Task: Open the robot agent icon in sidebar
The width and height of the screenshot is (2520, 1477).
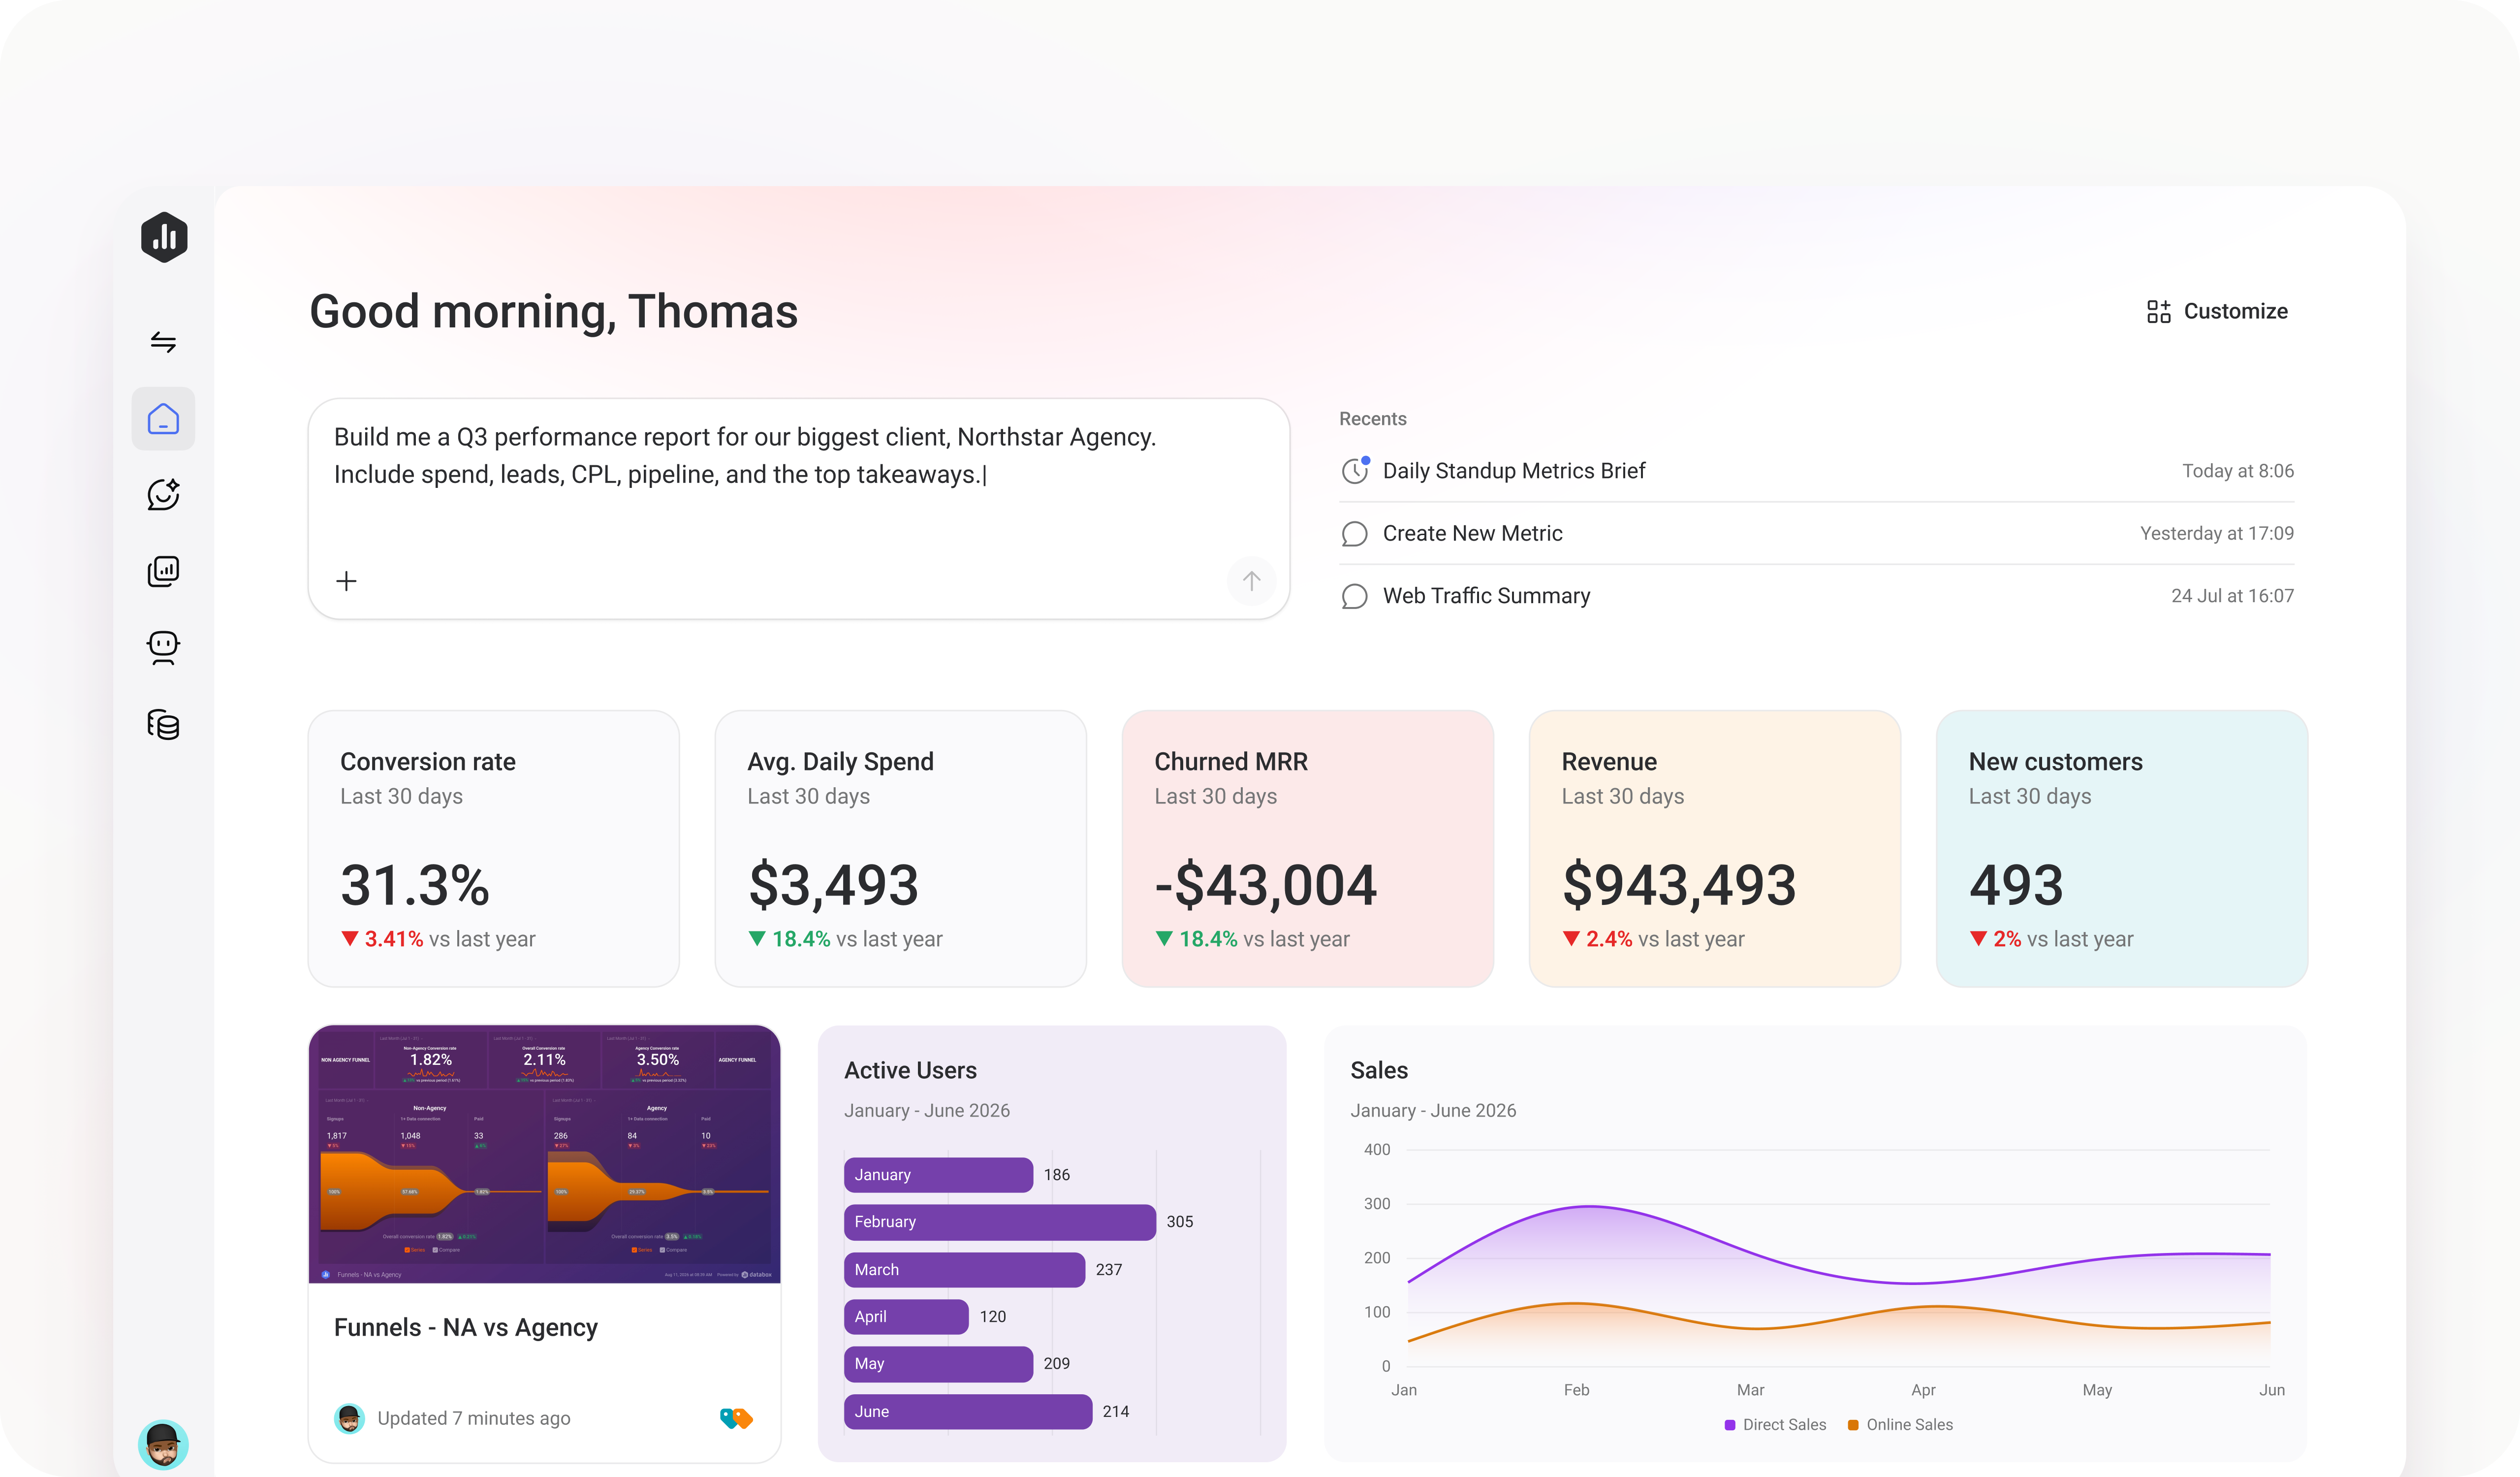Action: click(x=163, y=648)
